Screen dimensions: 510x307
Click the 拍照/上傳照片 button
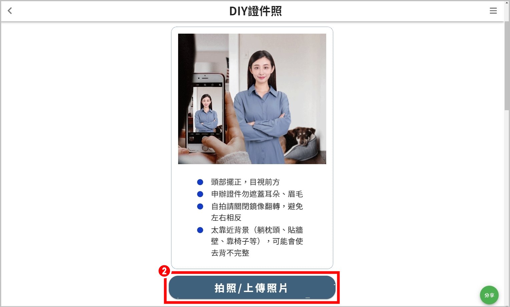[x=252, y=287]
